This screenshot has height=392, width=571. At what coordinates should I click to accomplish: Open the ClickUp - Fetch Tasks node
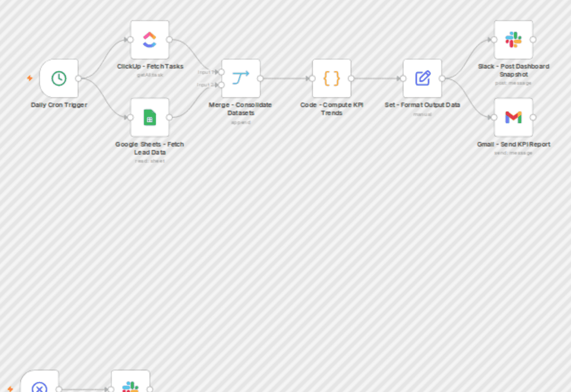click(149, 39)
